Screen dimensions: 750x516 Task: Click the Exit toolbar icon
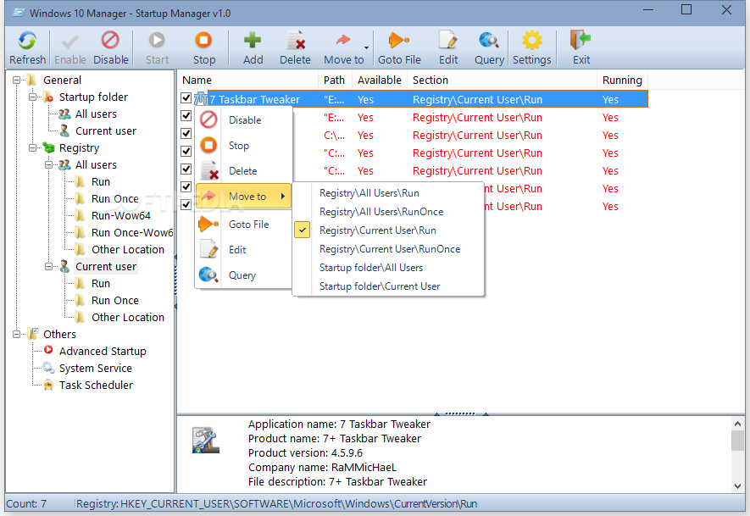[581, 41]
